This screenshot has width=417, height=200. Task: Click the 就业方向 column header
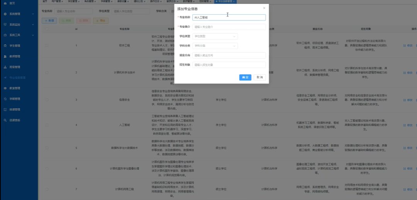click(x=317, y=29)
